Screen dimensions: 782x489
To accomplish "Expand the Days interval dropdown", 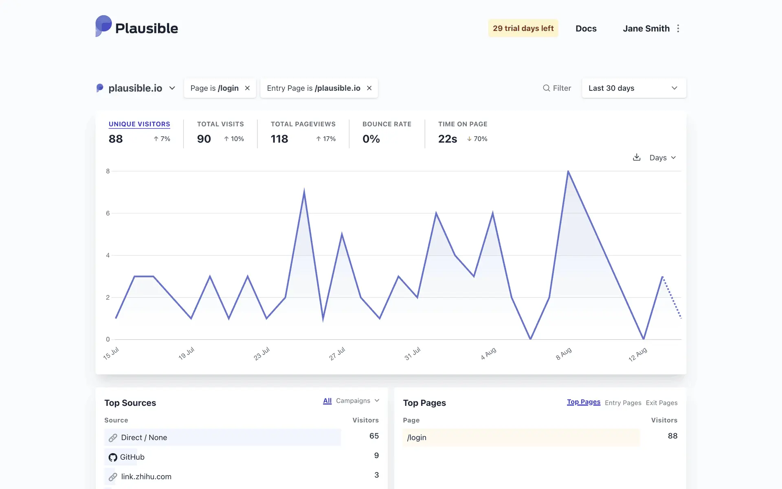I will coord(662,158).
